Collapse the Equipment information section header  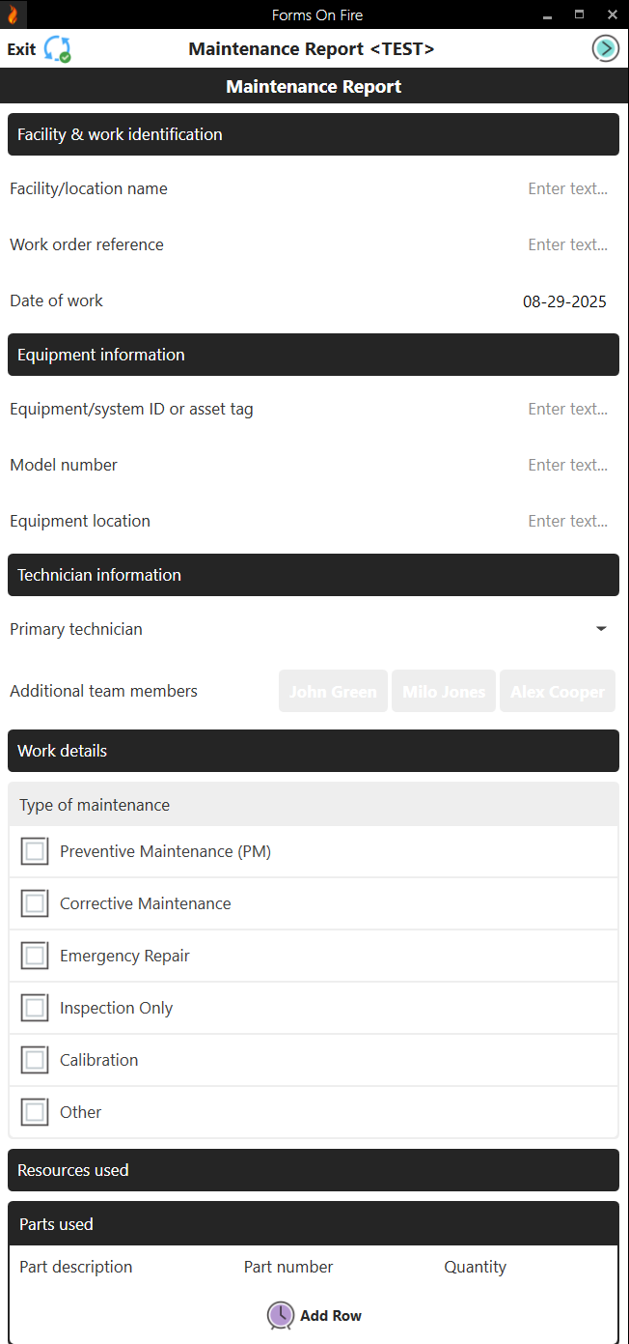tap(314, 355)
